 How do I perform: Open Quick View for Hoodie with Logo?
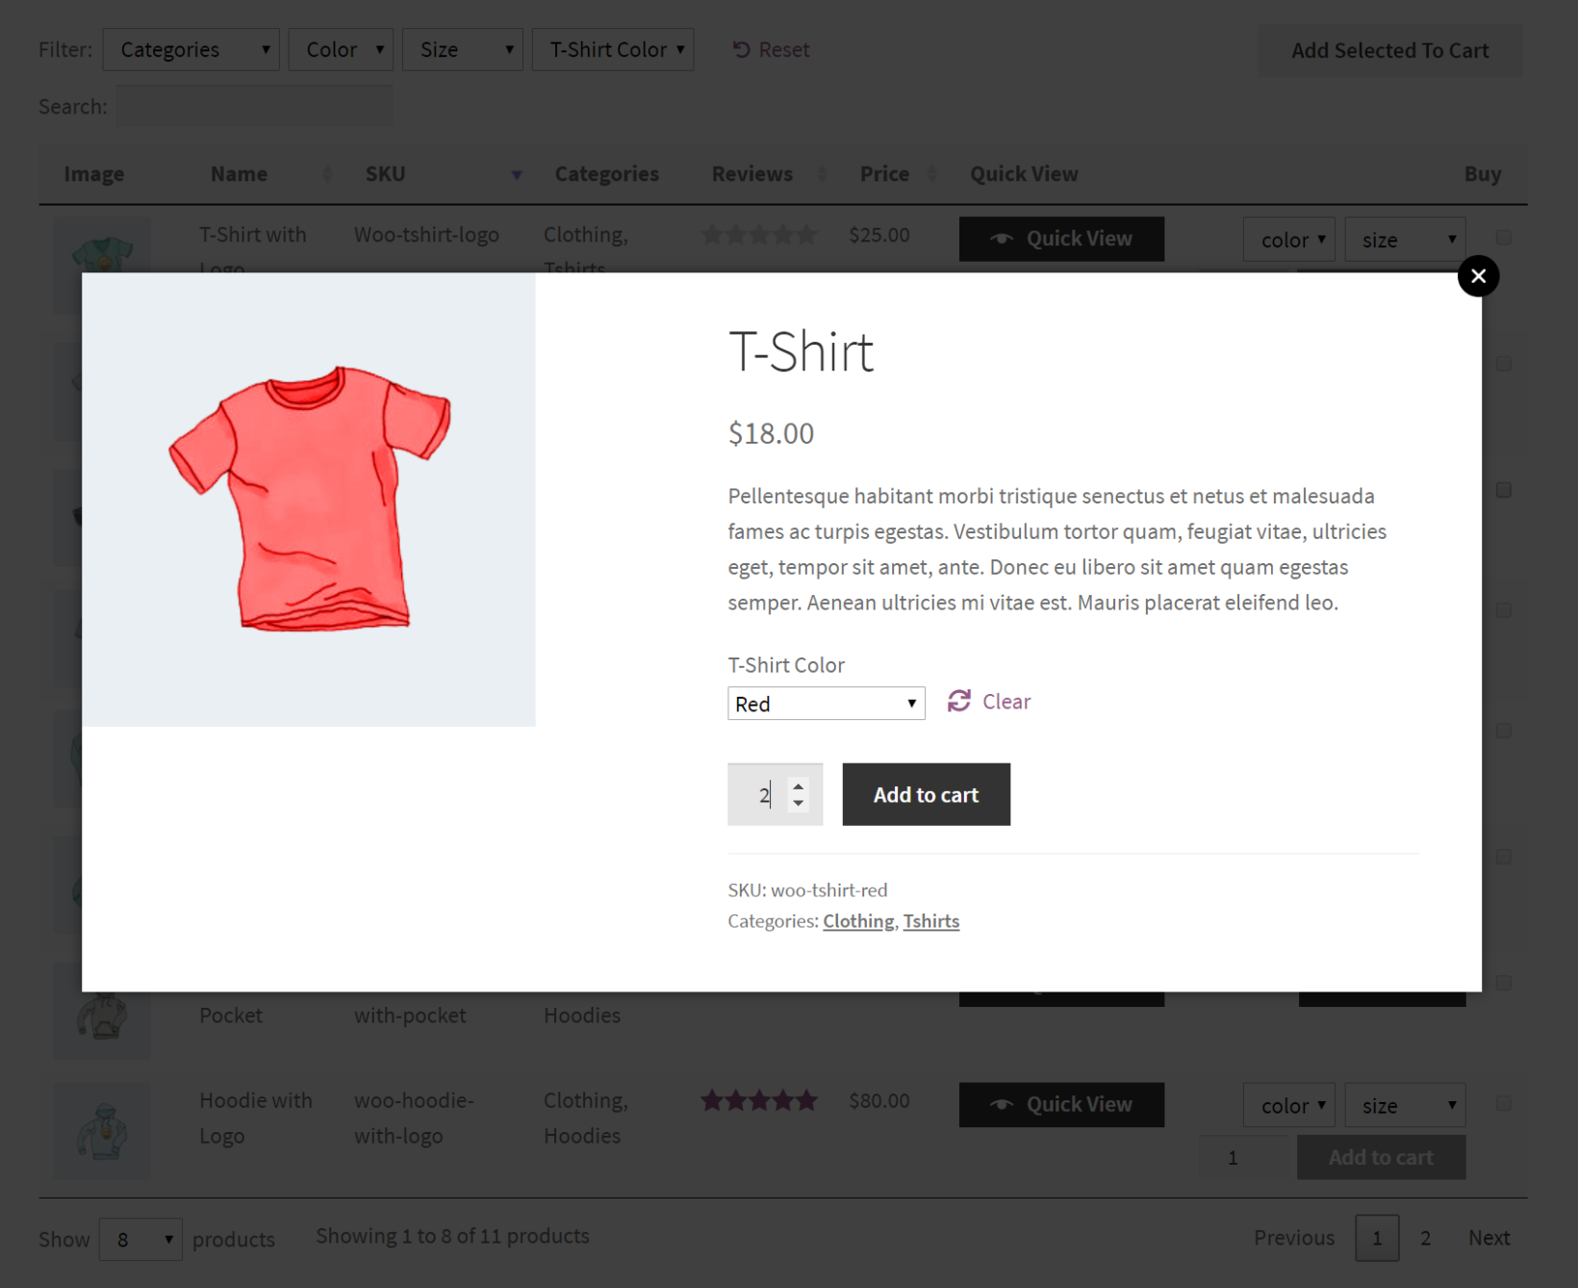pos(1061,1104)
